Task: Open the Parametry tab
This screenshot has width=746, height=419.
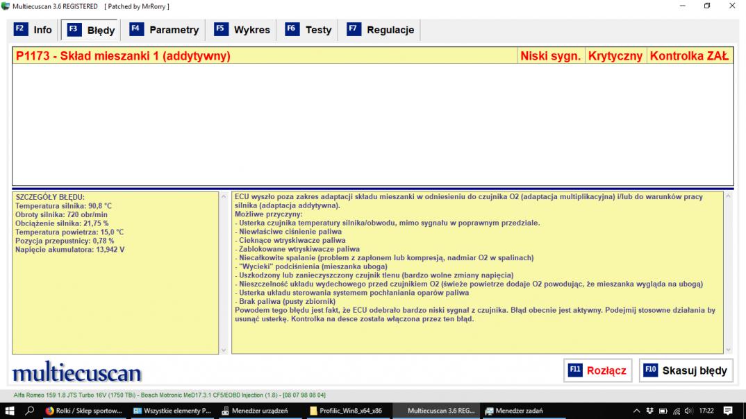Action: 164,30
